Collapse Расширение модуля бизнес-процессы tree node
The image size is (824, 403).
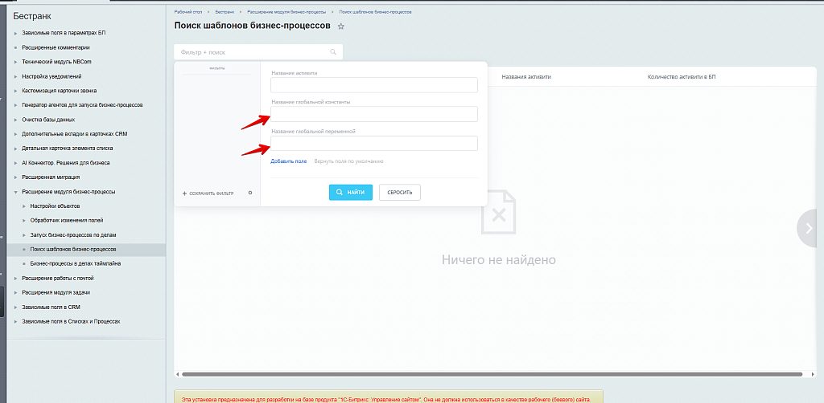14,192
